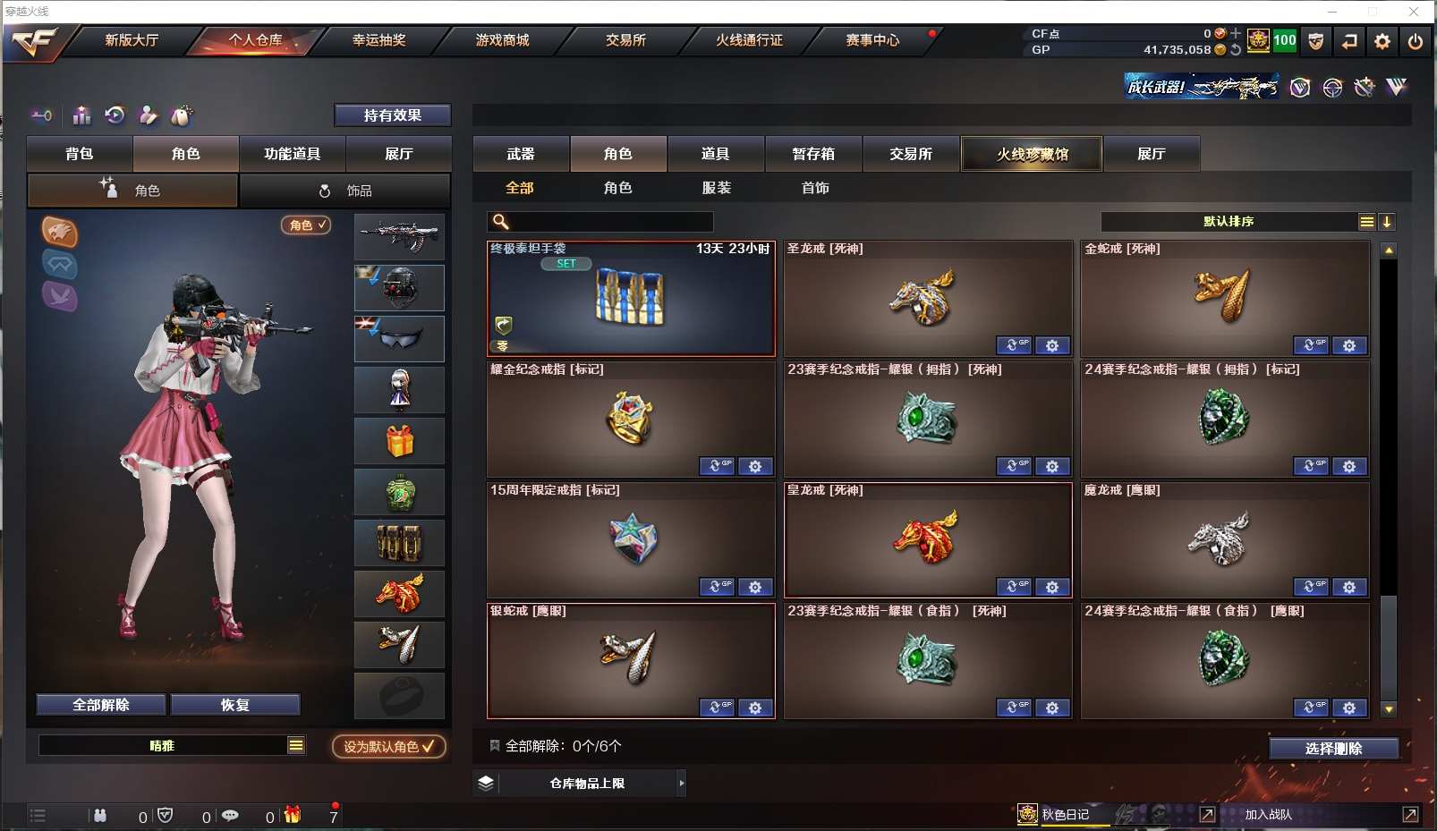This screenshot has height=831, width=1437.
Task: Toggle the 全部解除 bookmark marker
Action: pos(494,745)
